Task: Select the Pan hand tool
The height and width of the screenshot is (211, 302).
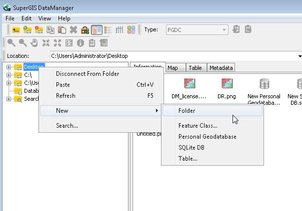Action: click(34, 43)
